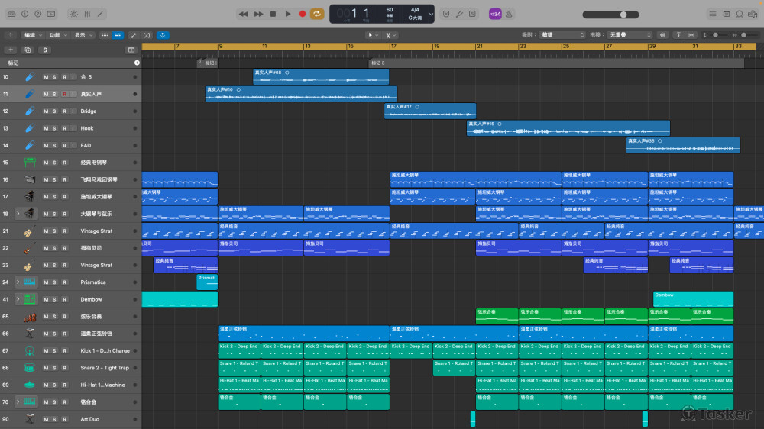Expand the 镑合金 track stack

tap(18, 402)
